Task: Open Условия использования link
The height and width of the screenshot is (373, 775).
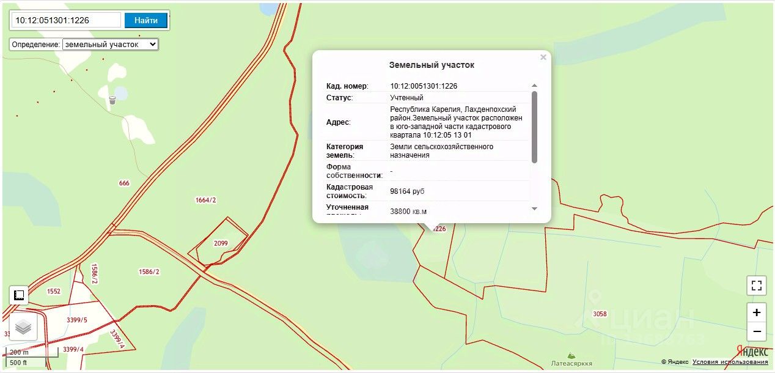Action: pyautogui.click(x=730, y=362)
